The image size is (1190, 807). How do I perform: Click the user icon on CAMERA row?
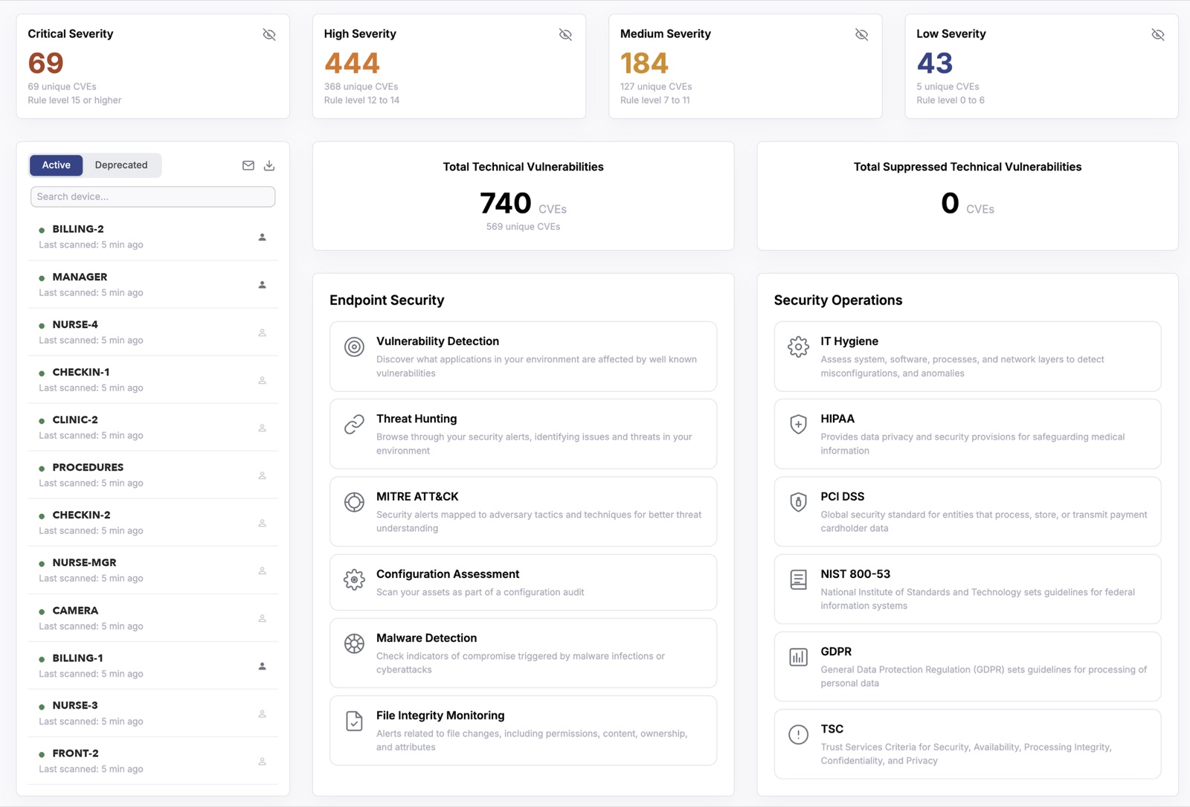point(262,619)
